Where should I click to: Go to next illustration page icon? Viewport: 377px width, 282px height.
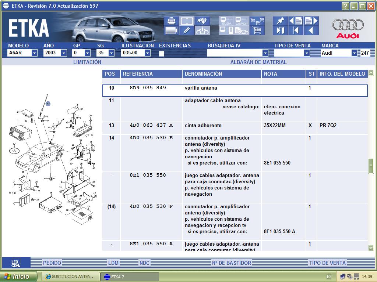(311, 21)
